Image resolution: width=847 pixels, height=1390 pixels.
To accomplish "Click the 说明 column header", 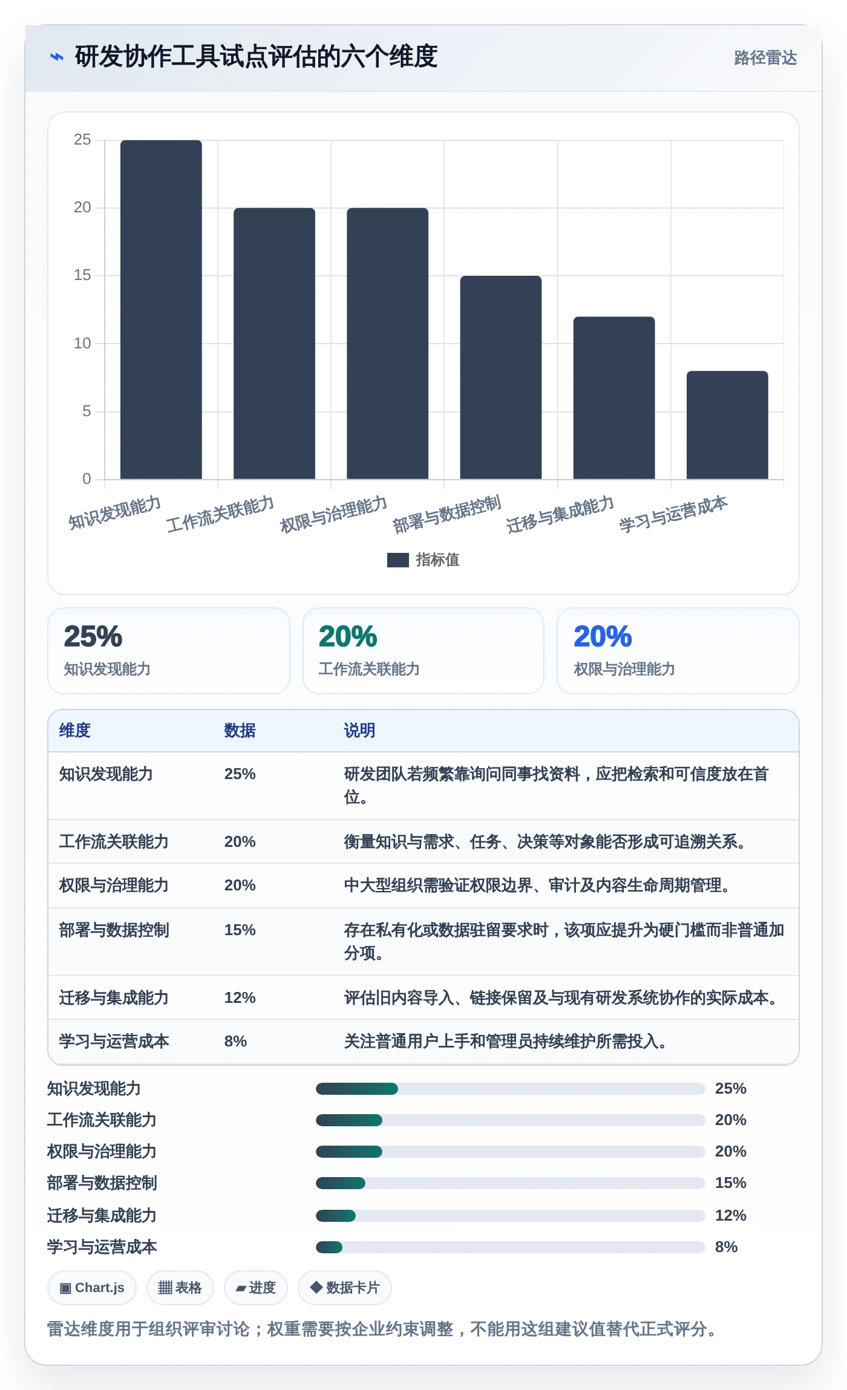I will (x=359, y=731).
